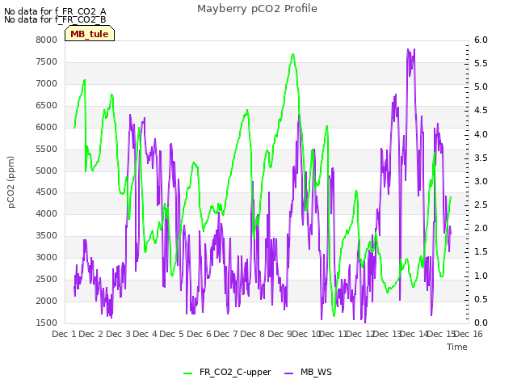
Task: Click the 2500 left-axis value
Action: pos(47,279)
